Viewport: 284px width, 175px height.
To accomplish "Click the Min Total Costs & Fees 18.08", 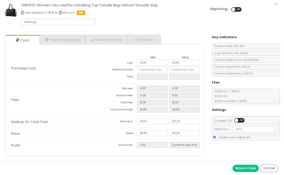I will coord(152,110).
